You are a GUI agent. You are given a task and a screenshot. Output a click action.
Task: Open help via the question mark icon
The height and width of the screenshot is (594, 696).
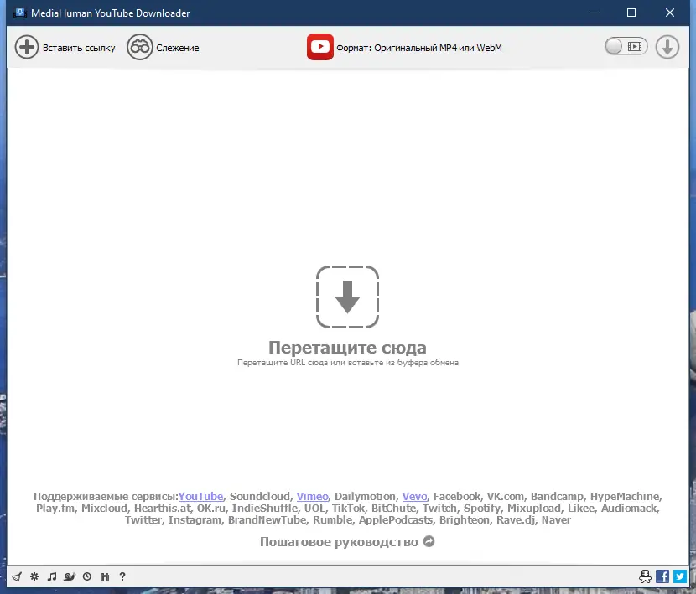[x=122, y=576]
